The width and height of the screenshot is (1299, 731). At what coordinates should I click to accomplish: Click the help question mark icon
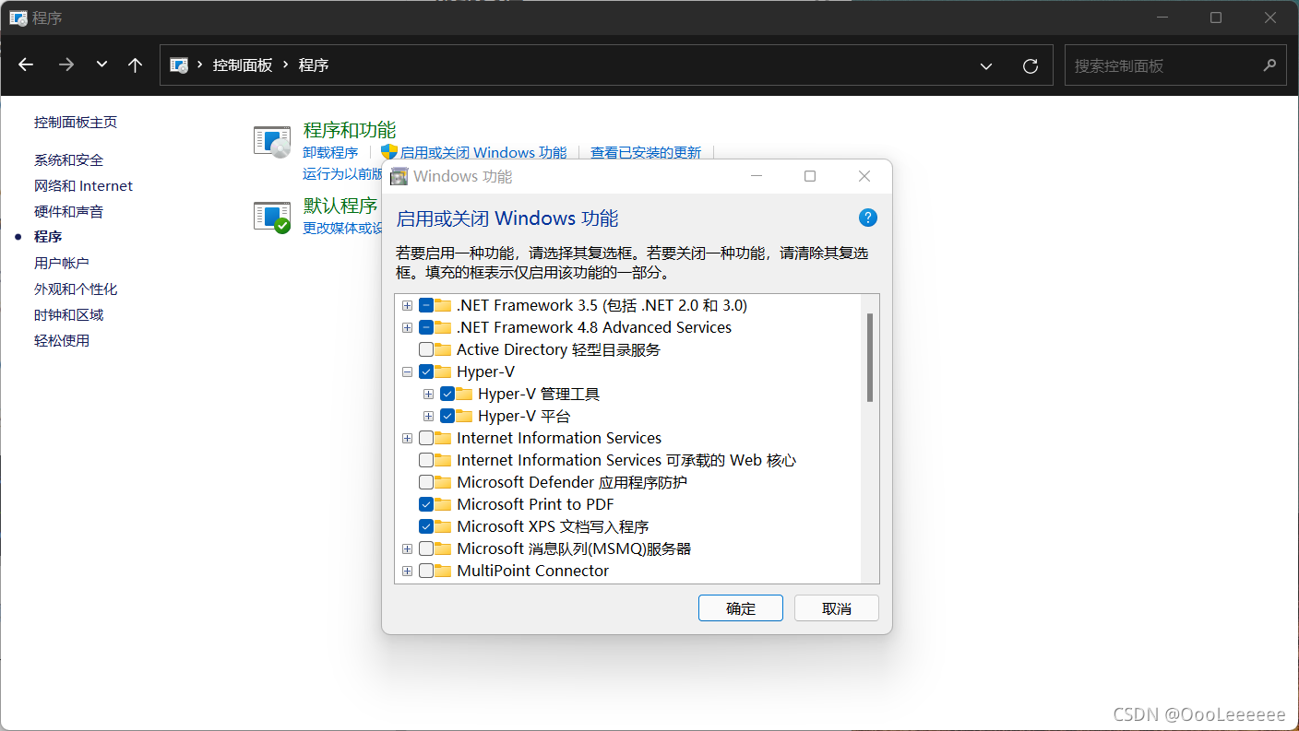coord(867,218)
